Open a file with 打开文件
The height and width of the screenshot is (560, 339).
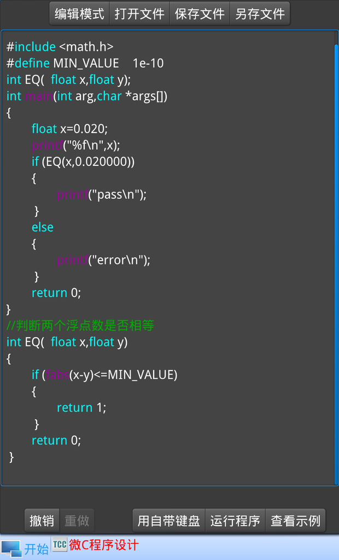[139, 14]
